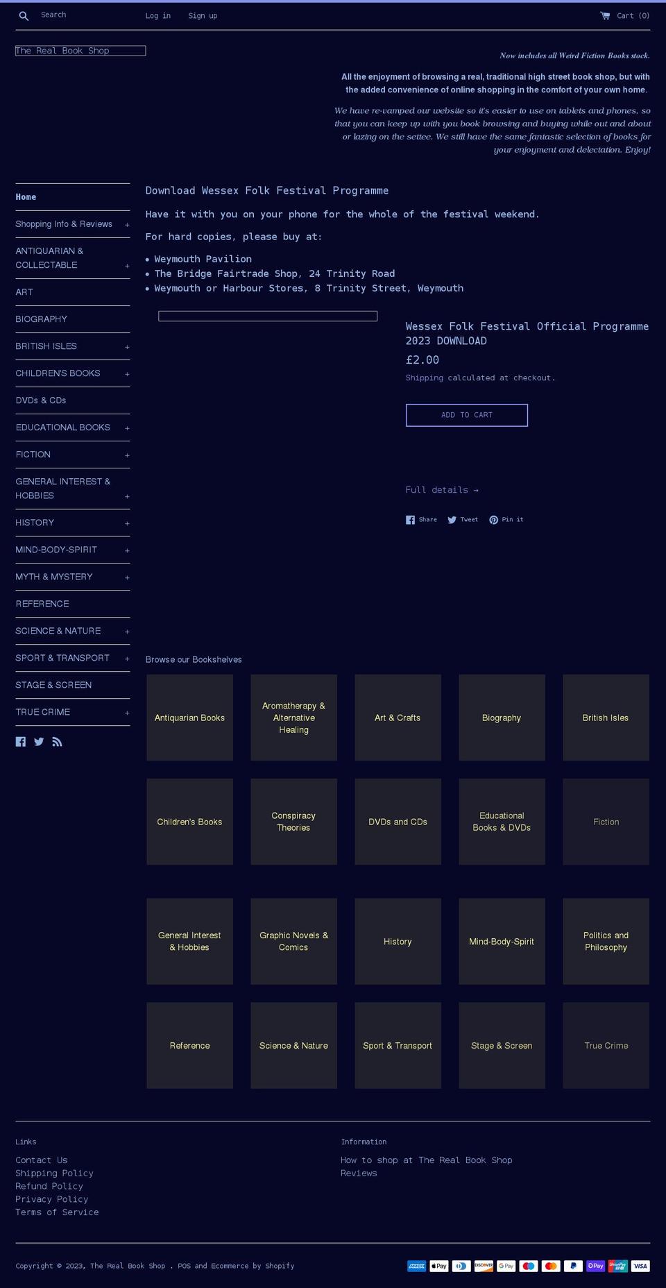Screen dimensions: 666x1288
Task: Click the Search input field
Action: 83,15
